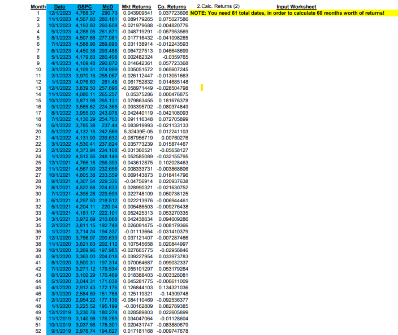
Task: Select the yellow NOTE about 61 dates
Action: pos(287,13)
